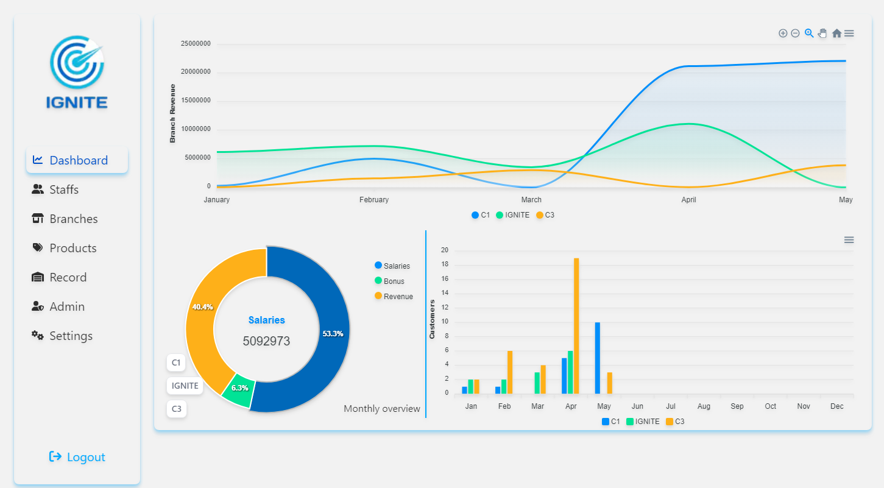
Task: Toggle Bonus in donut chart legend
Action: (389, 281)
